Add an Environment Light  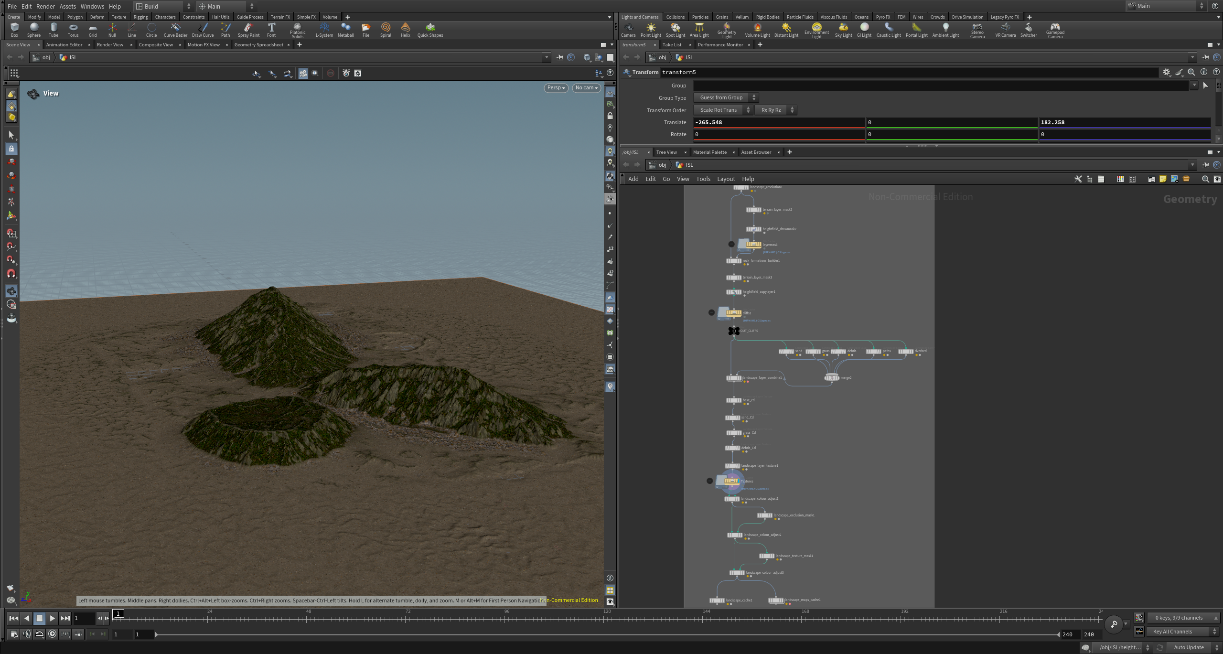tap(816, 31)
